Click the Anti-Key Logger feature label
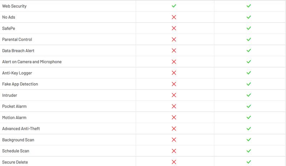Image resolution: width=286 pixels, height=166 pixels. coord(17,73)
